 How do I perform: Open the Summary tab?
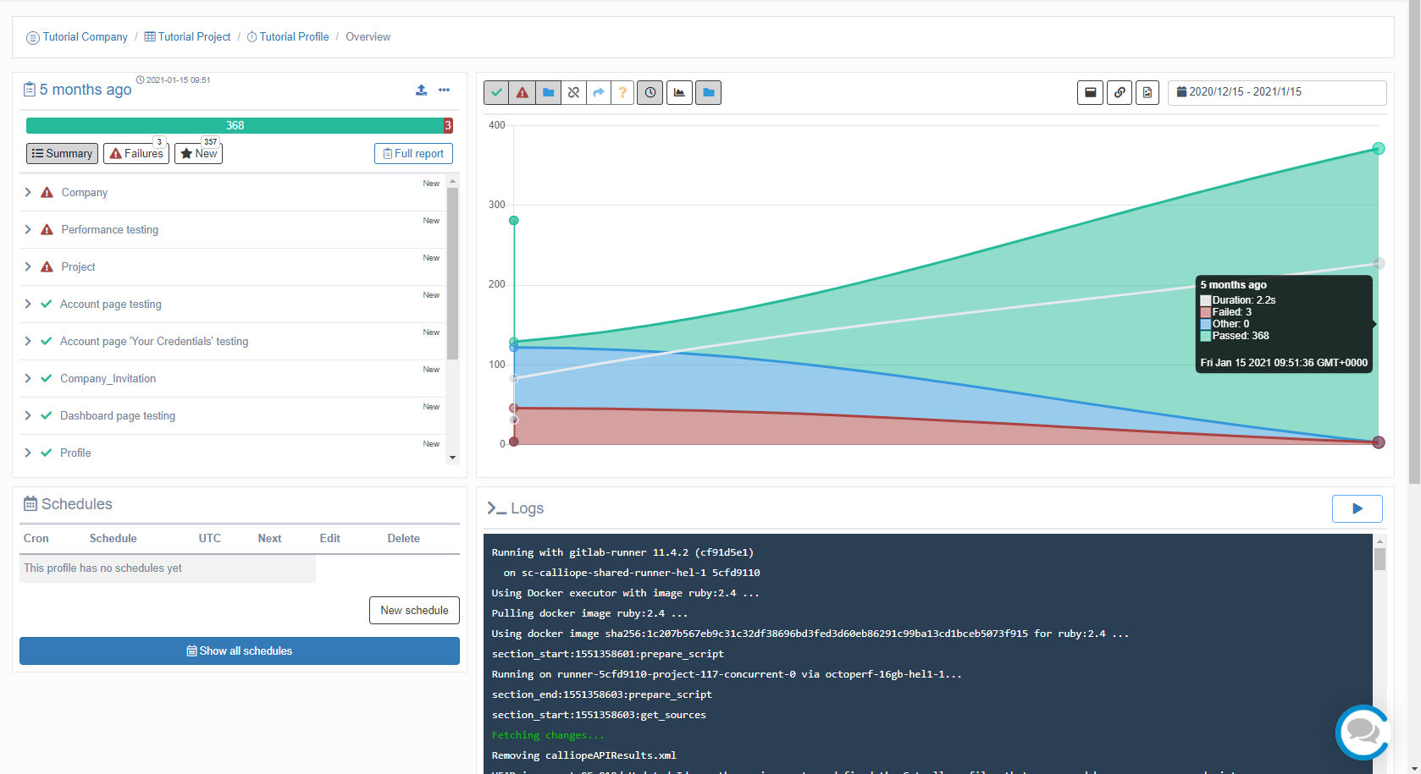click(62, 153)
